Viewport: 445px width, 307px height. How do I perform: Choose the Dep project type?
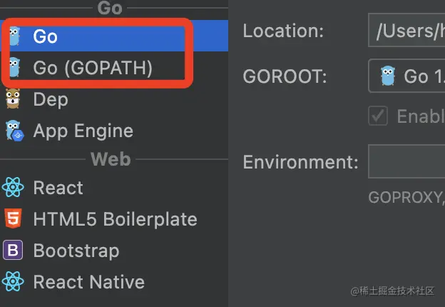pos(114,99)
